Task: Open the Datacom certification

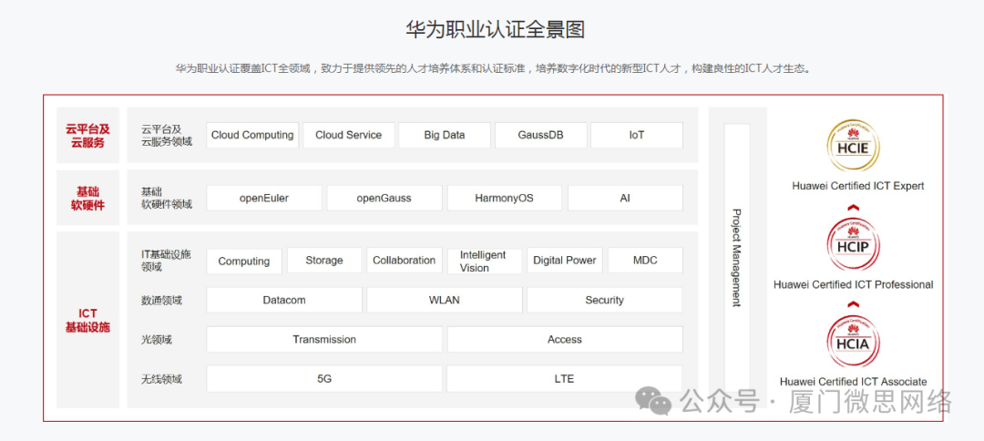Action: [x=284, y=300]
